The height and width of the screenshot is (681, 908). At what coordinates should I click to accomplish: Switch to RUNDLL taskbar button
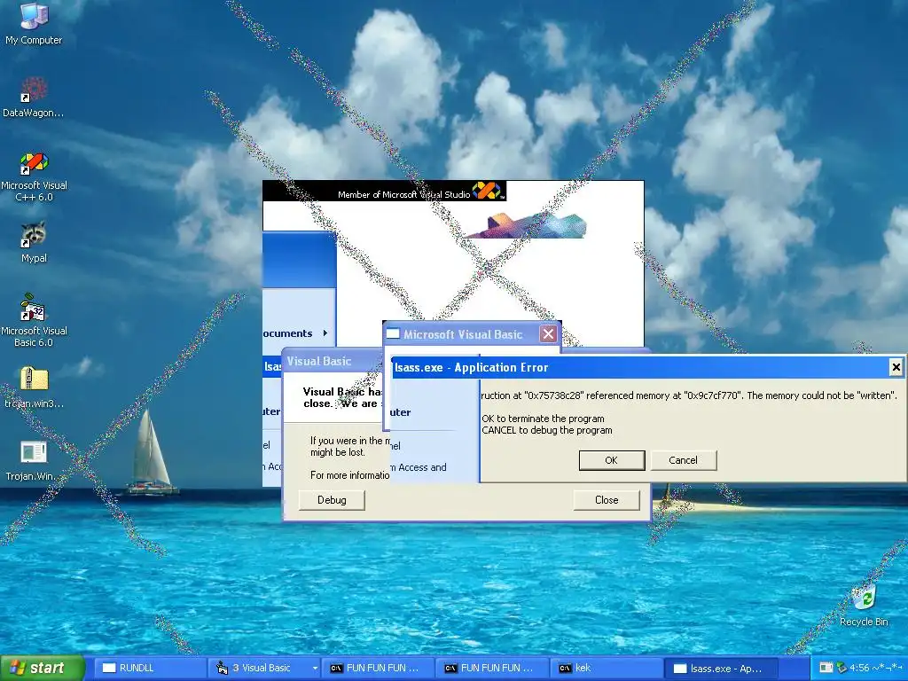[150, 669]
